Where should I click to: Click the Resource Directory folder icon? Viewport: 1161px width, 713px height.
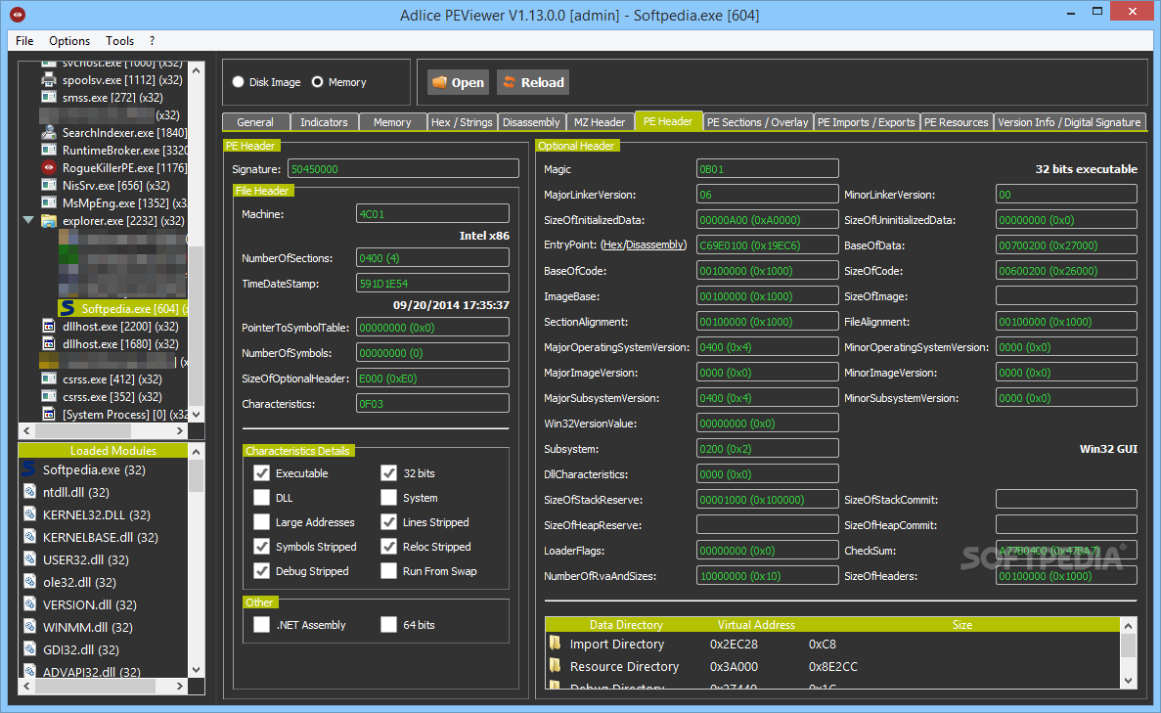(556, 666)
